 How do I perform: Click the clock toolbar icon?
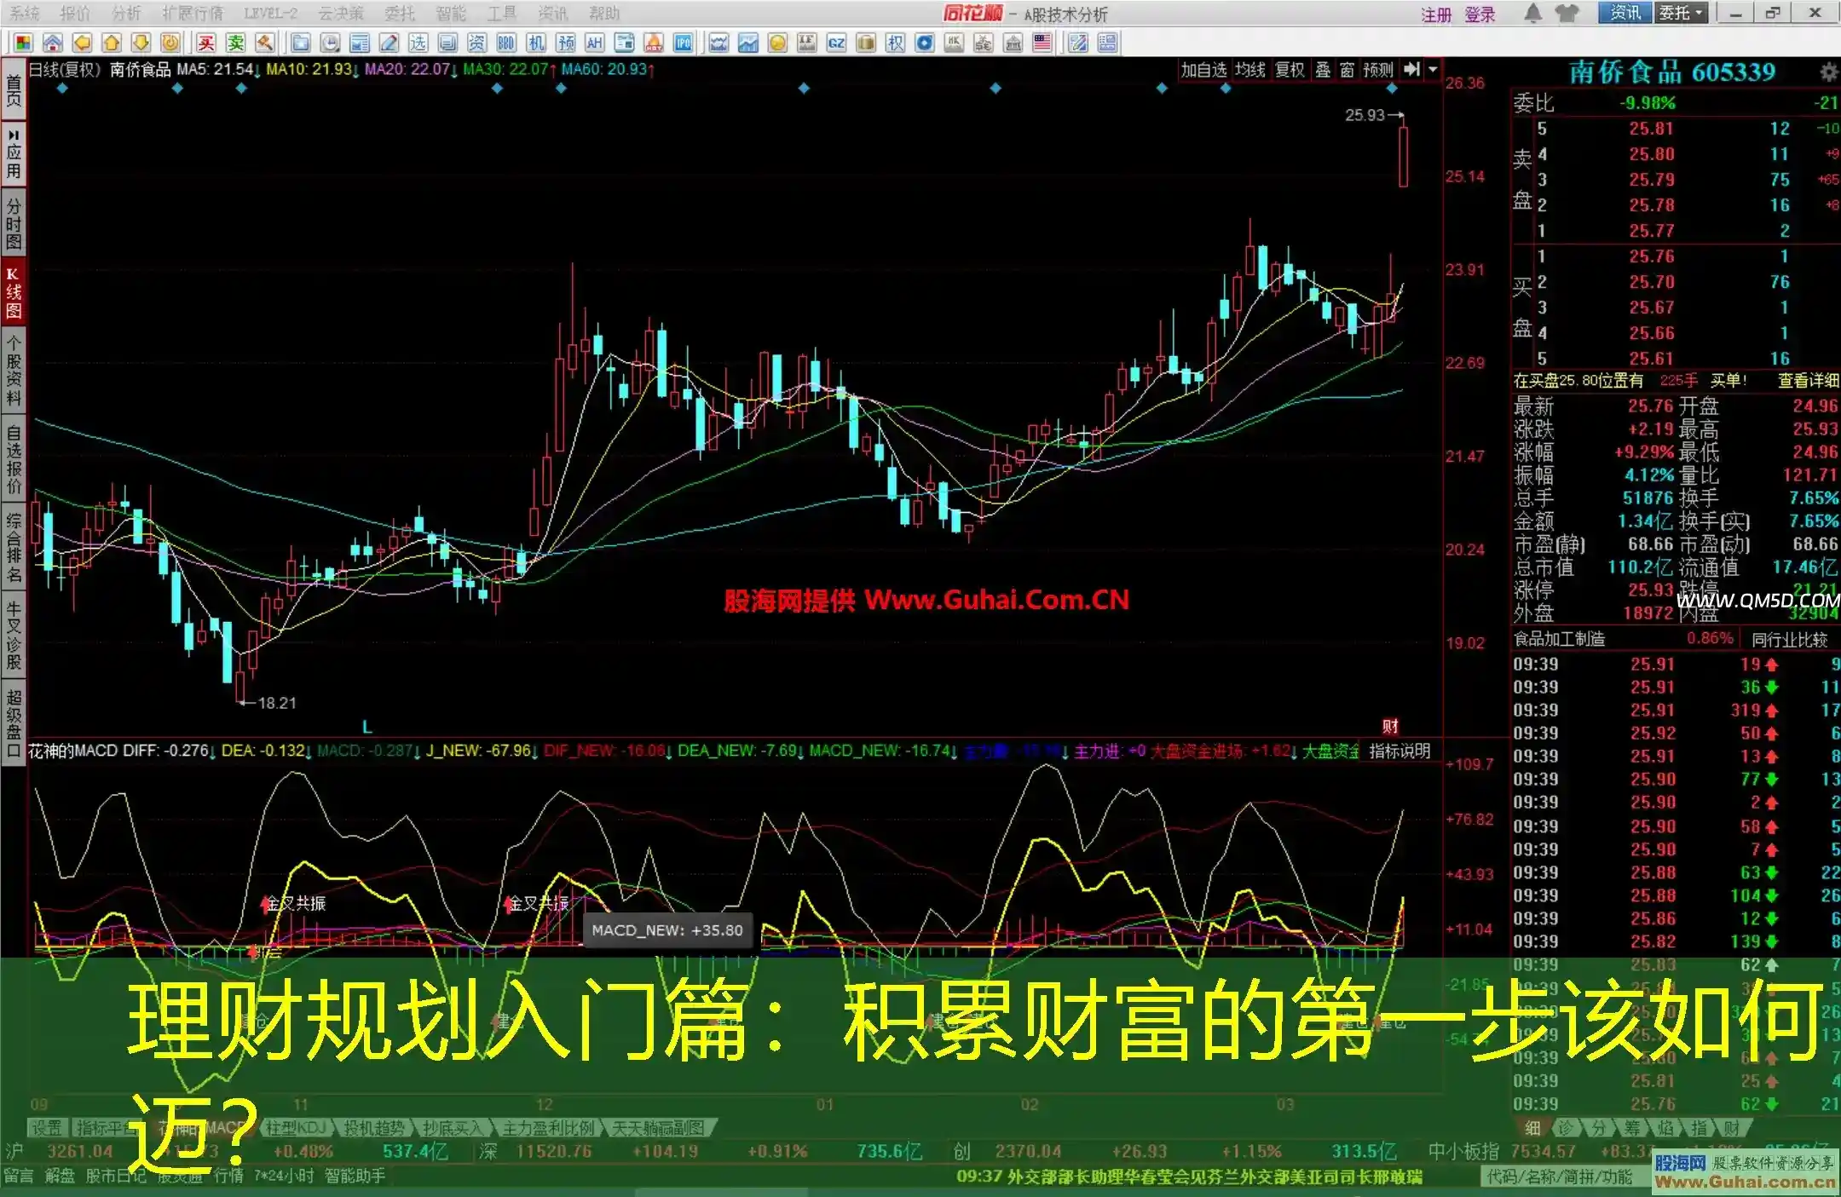tap(330, 43)
